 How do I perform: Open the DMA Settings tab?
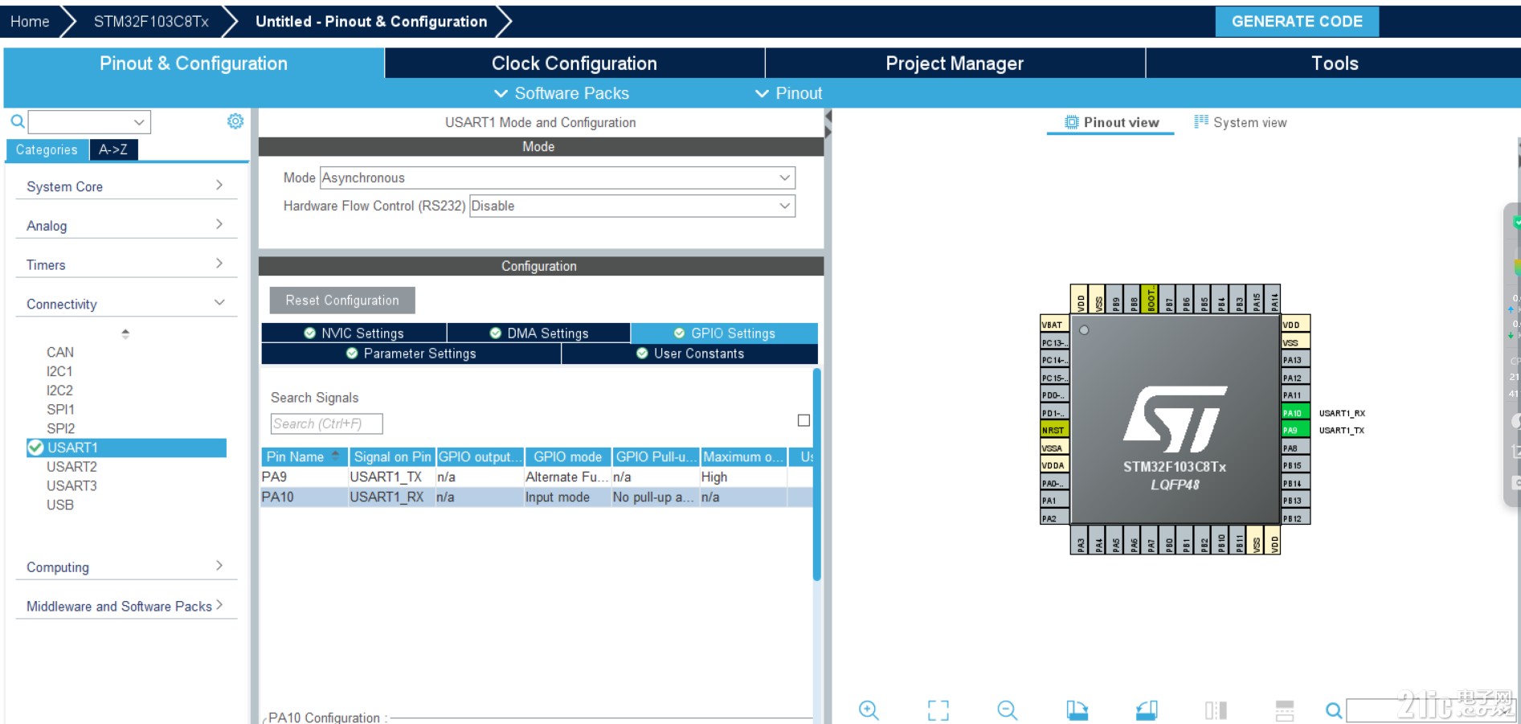pyautogui.click(x=539, y=333)
